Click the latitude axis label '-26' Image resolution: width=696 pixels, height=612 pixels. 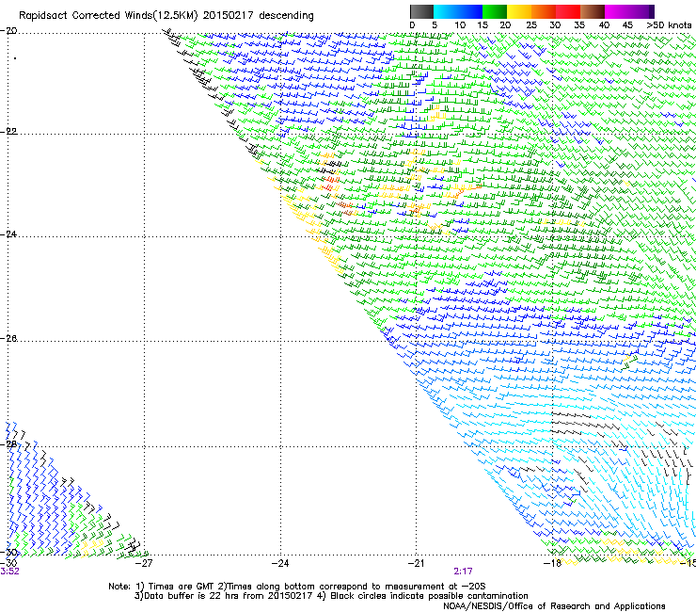click(x=8, y=339)
